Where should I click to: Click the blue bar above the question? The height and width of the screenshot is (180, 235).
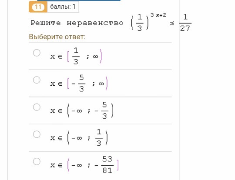79,0
